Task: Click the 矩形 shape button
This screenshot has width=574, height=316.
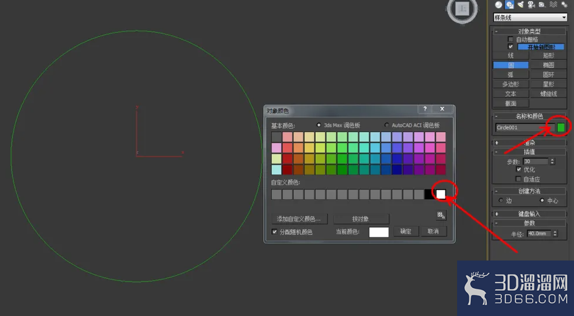Action: (548, 55)
